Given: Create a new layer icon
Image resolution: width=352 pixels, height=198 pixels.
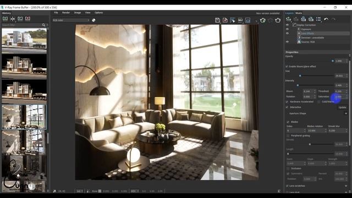Looking at the screenshot, I should point(288,19).
